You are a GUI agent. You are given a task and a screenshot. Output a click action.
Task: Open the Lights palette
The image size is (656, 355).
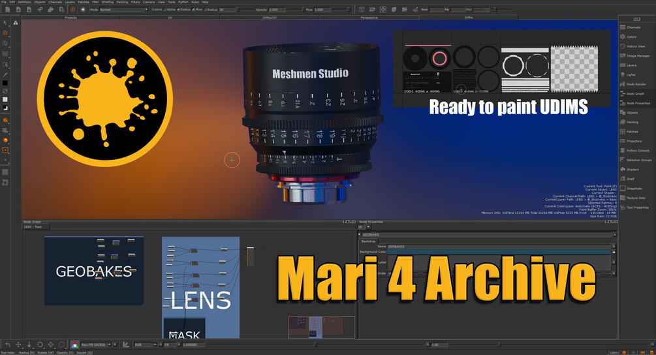click(x=627, y=75)
